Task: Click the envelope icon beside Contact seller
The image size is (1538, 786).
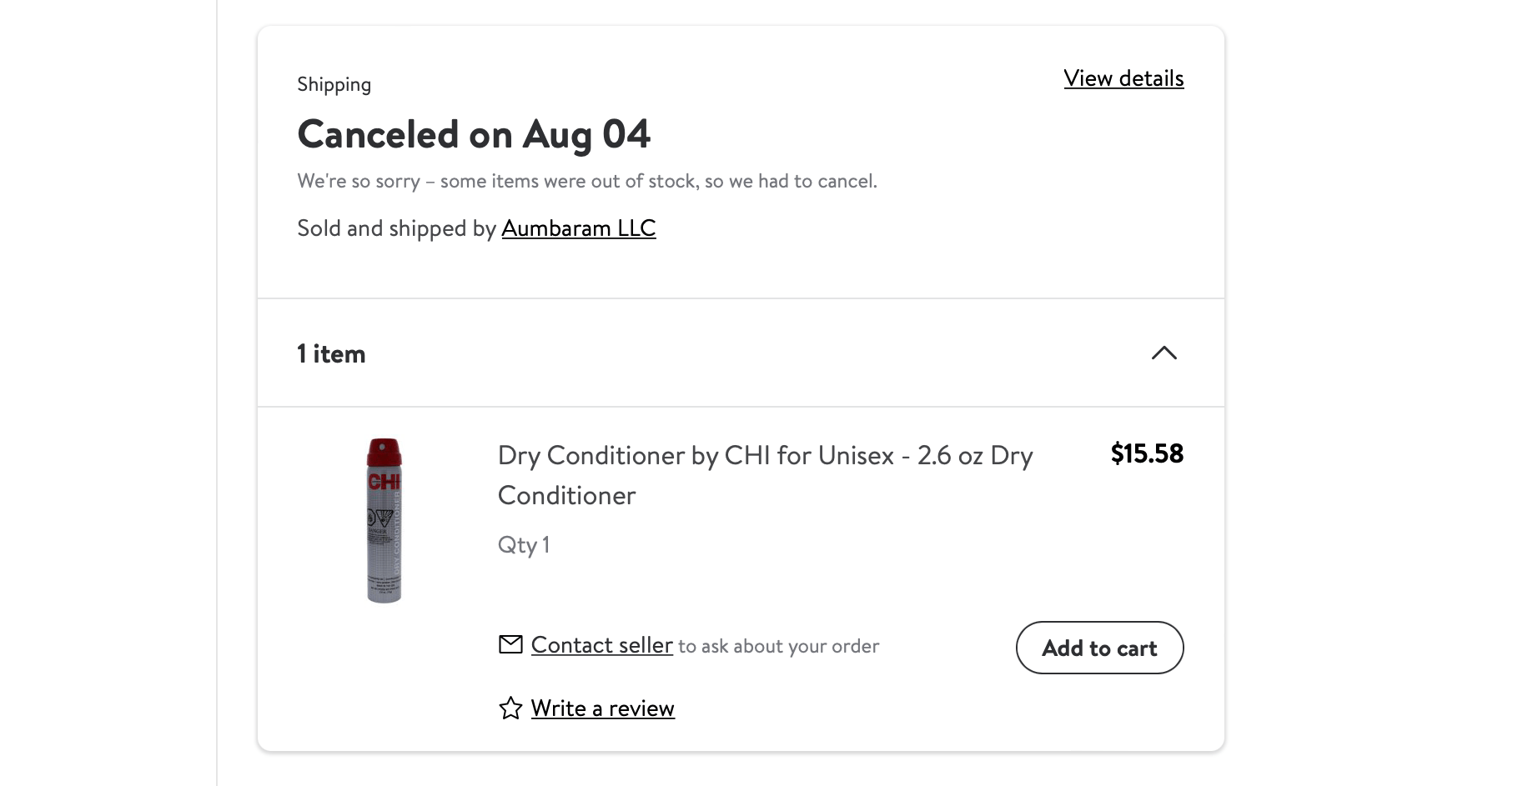Action: (x=510, y=644)
